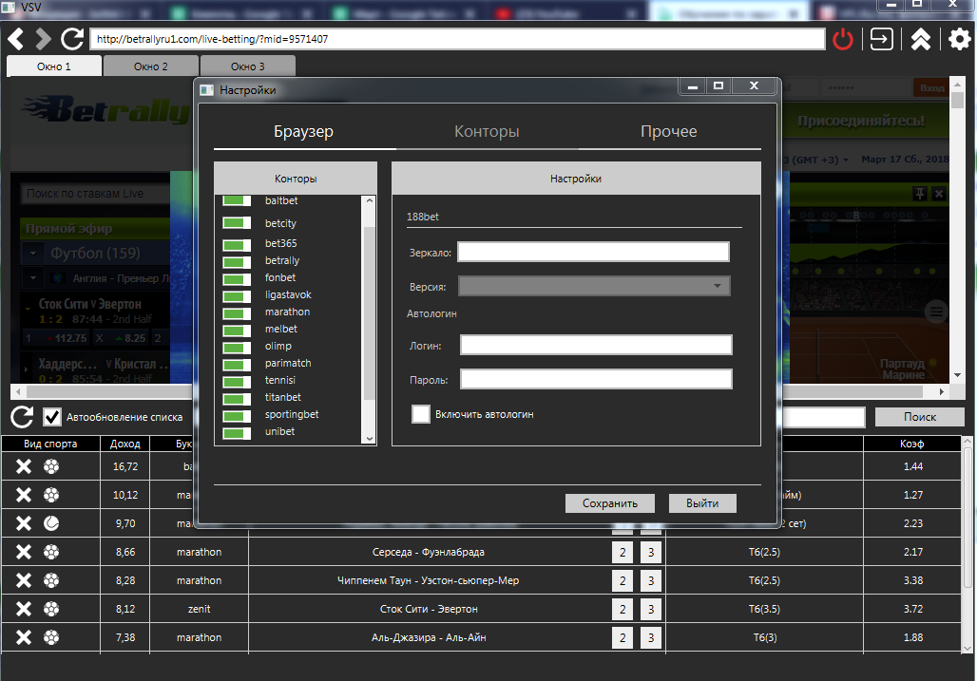Switch to the Конторы settings tab
The image size is (977, 681).
coord(487,131)
